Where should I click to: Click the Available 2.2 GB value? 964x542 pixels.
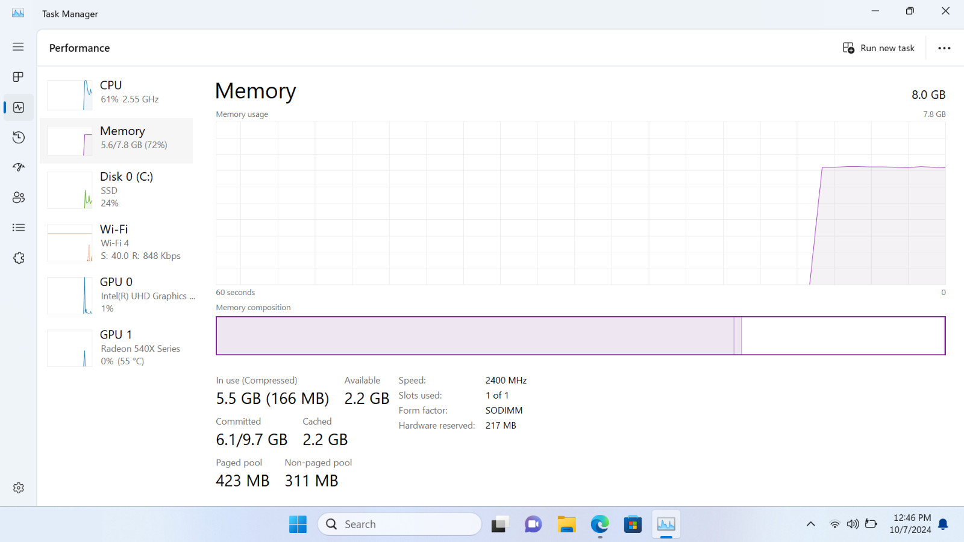[367, 399]
